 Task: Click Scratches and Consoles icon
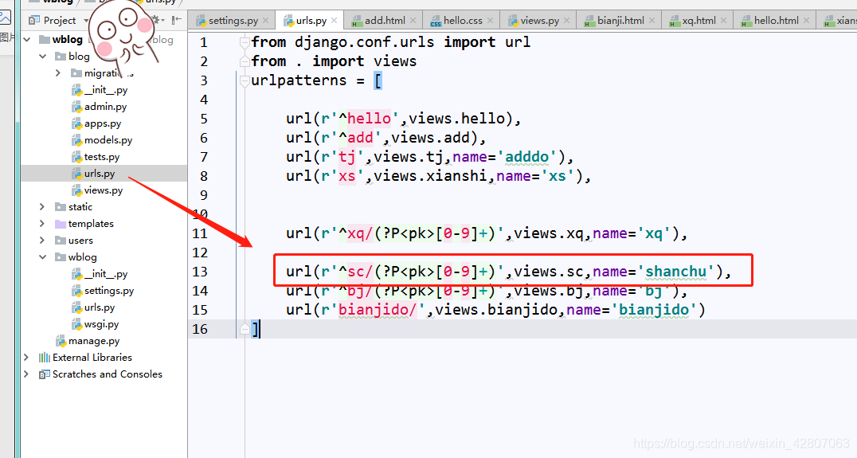[45, 374]
